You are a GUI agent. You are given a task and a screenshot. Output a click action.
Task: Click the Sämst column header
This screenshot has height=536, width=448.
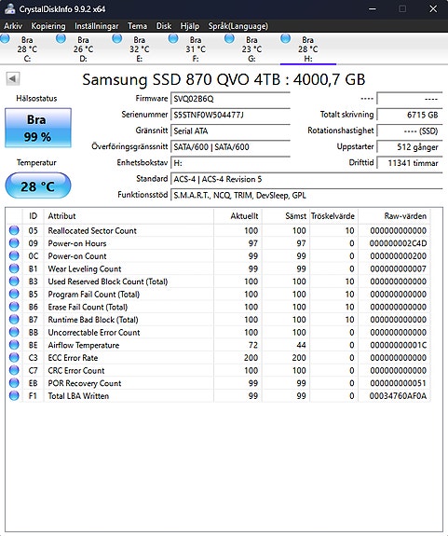285,216
